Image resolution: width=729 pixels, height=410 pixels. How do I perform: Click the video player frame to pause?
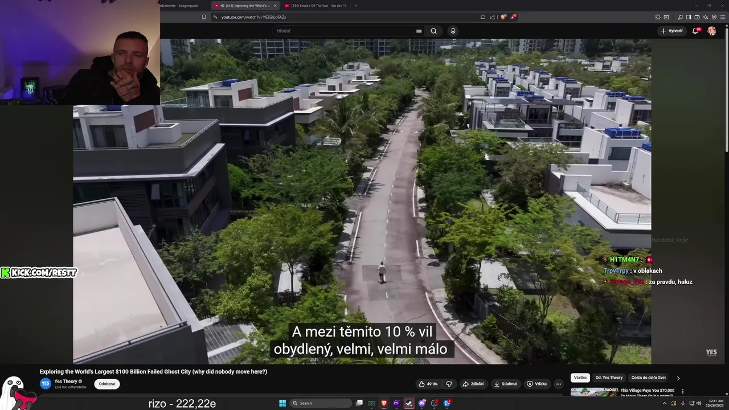362,201
